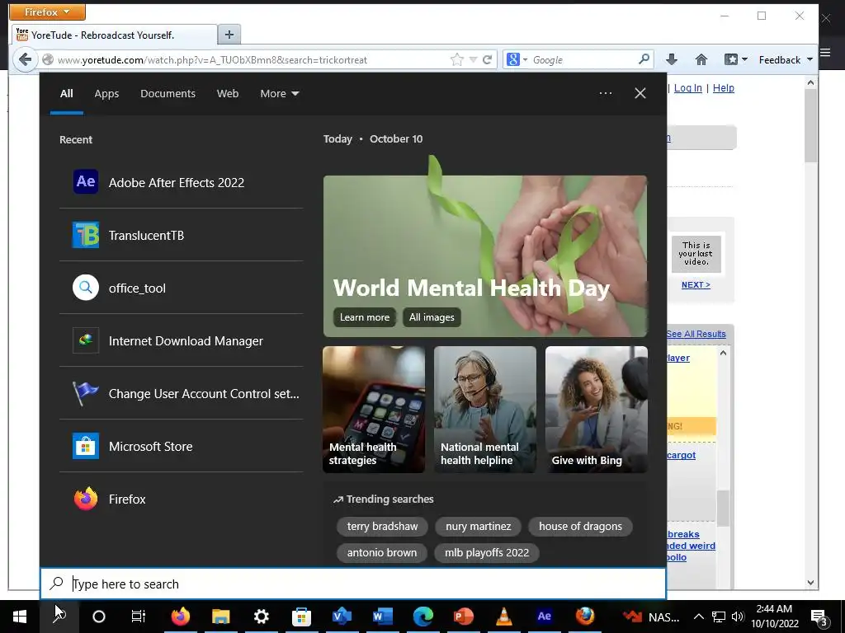Open Microsoft Store taskbar icon
Image resolution: width=845 pixels, height=633 pixels.
tap(302, 617)
